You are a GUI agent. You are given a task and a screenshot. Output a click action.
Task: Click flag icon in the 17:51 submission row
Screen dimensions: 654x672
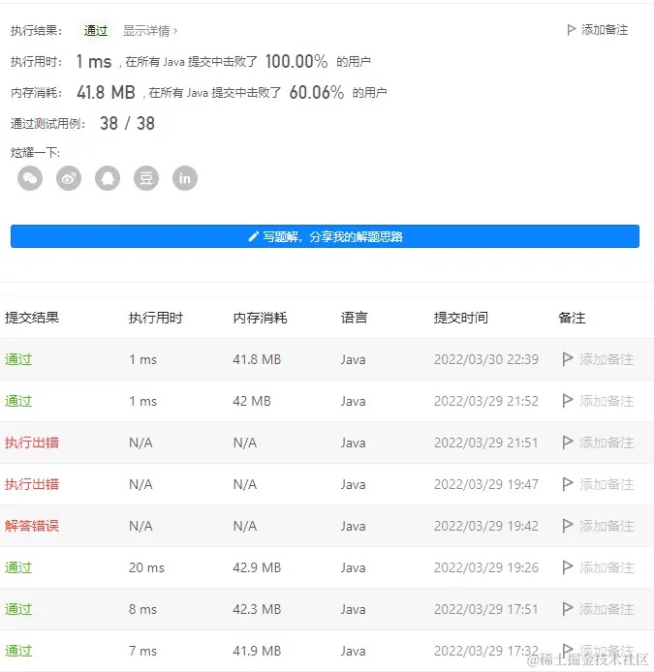(x=568, y=609)
